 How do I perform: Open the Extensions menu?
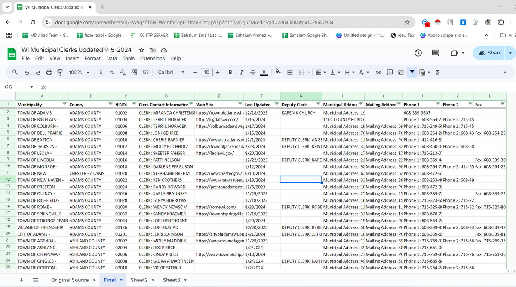[152, 58]
